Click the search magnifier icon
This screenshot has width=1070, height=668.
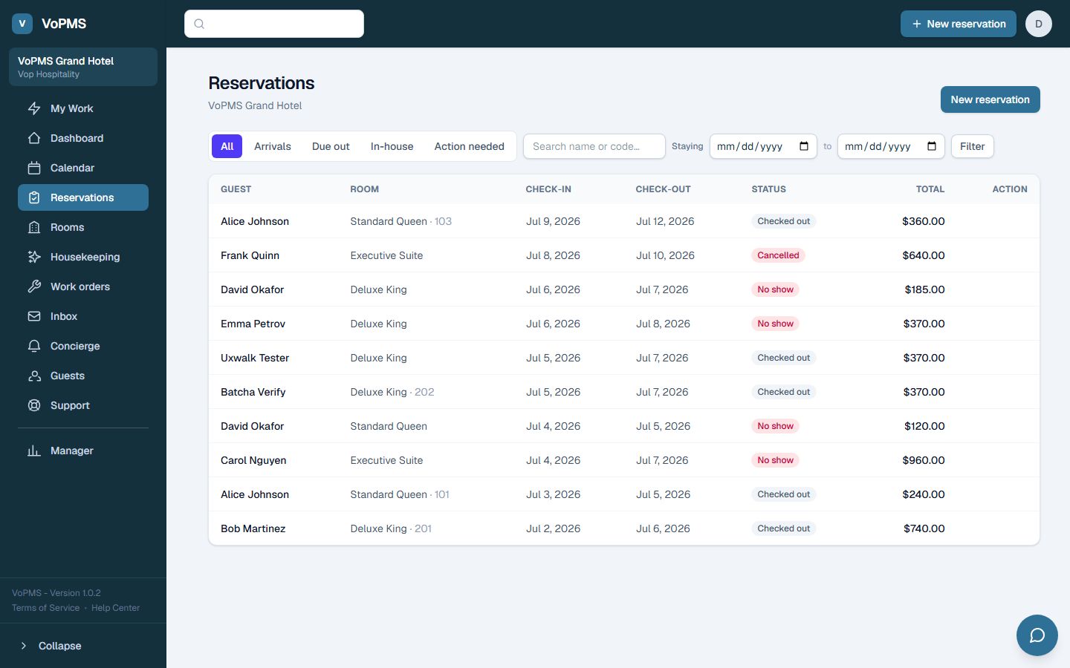199,24
